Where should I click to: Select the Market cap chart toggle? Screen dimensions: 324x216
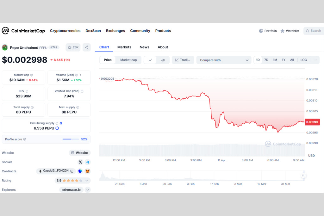pos(128,60)
